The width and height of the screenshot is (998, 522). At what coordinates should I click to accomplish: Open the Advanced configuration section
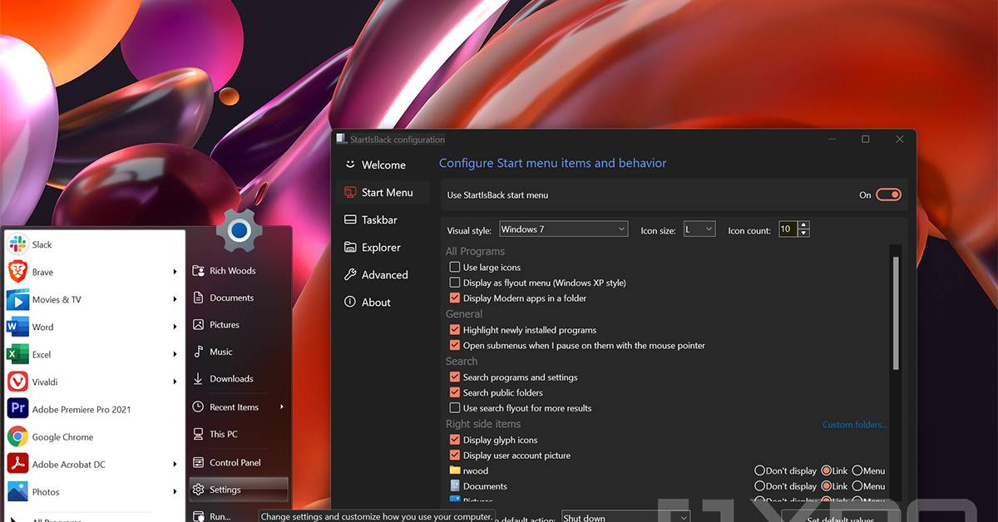(x=384, y=274)
